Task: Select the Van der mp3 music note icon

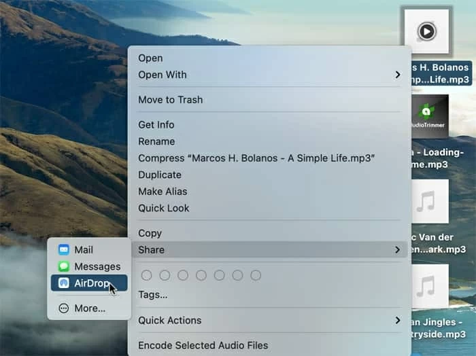Action: coord(426,202)
